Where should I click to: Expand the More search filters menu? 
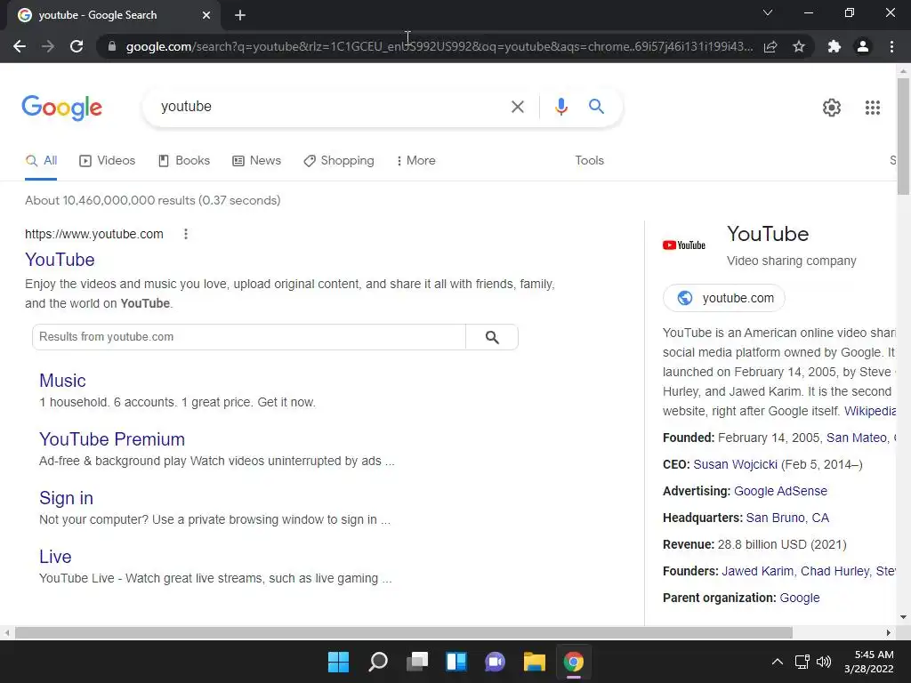416,160
